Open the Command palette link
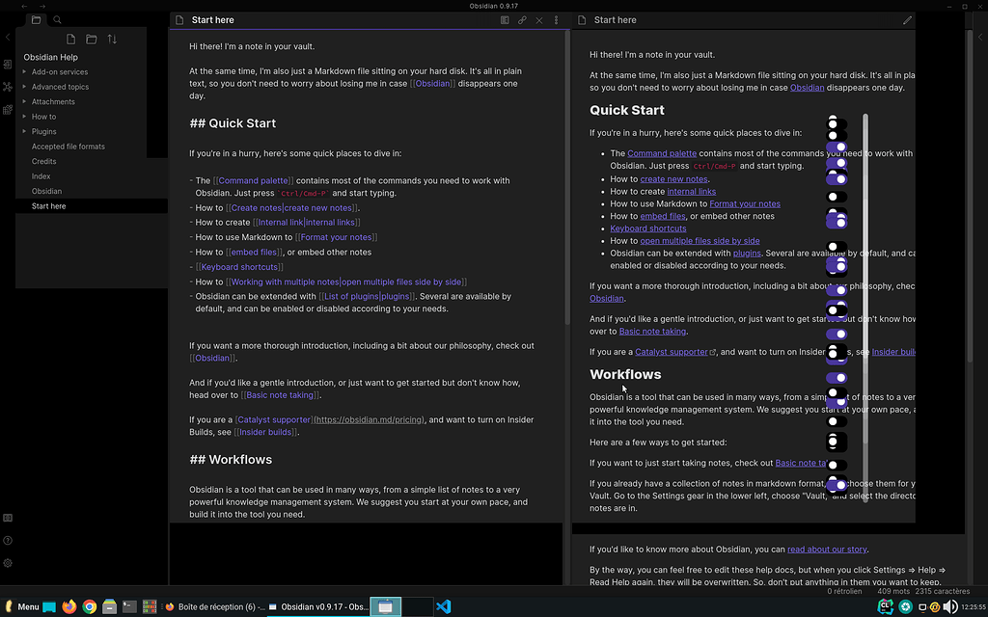 click(x=662, y=152)
